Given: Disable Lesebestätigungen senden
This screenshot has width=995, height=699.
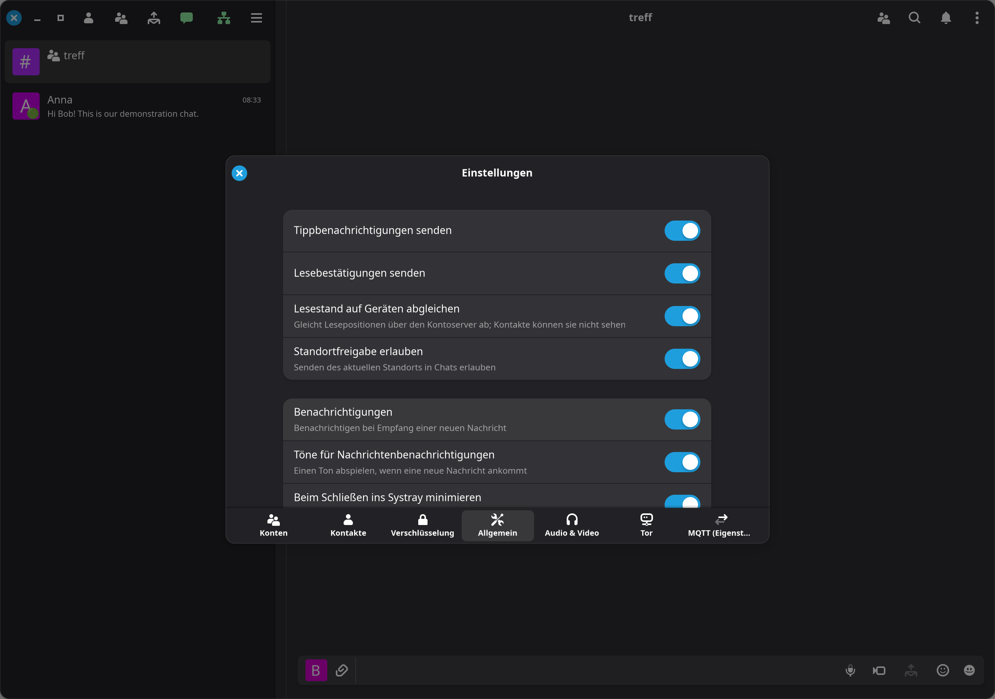Looking at the screenshot, I should tap(682, 273).
